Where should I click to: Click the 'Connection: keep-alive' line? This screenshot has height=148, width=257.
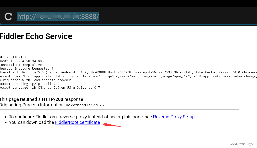pyautogui.click(x=21, y=65)
